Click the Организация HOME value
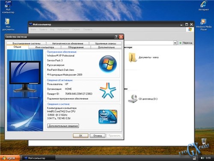This screenshot has height=161, width=214. (x=68, y=89)
